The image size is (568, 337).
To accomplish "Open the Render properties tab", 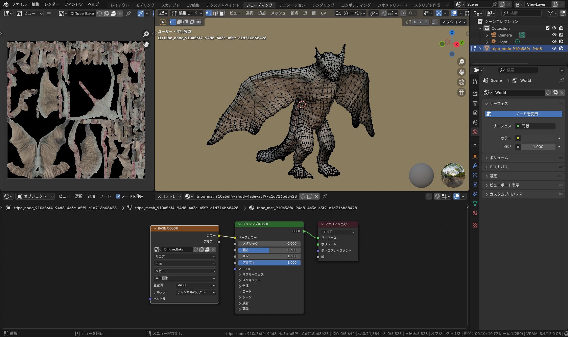I will [x=475, y=94].
